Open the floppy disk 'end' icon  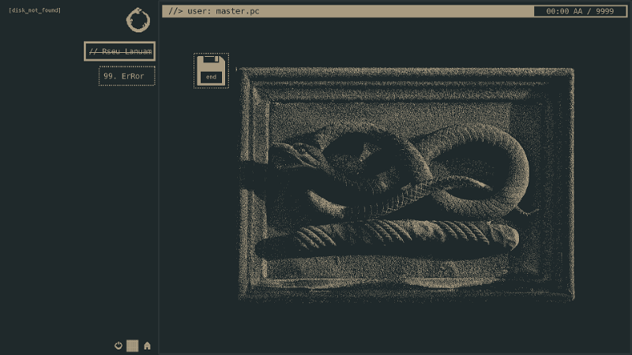pos(211,70)
